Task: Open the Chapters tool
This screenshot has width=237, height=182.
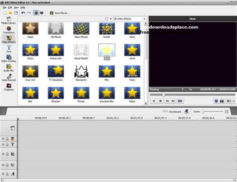Action: (9, 87)
